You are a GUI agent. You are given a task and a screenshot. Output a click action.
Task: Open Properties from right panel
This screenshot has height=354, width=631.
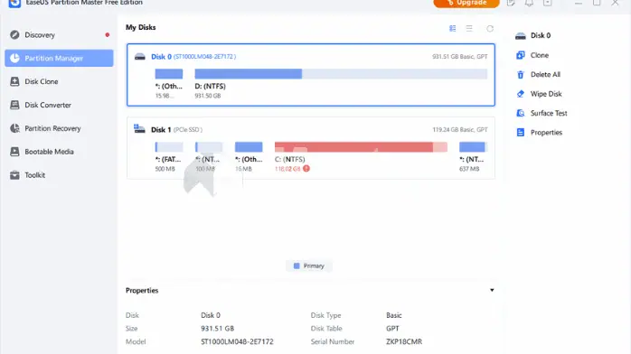pos(546,132)
